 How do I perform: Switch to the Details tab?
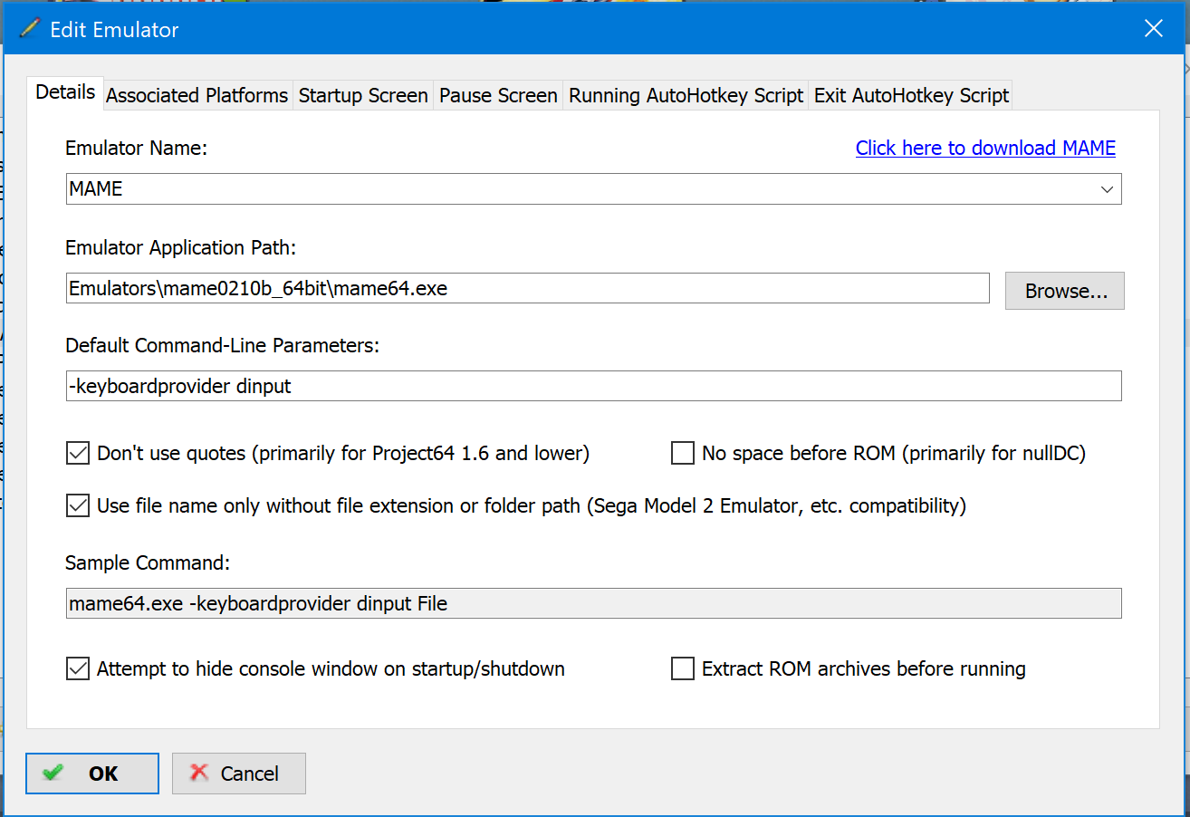pos(65,92)
